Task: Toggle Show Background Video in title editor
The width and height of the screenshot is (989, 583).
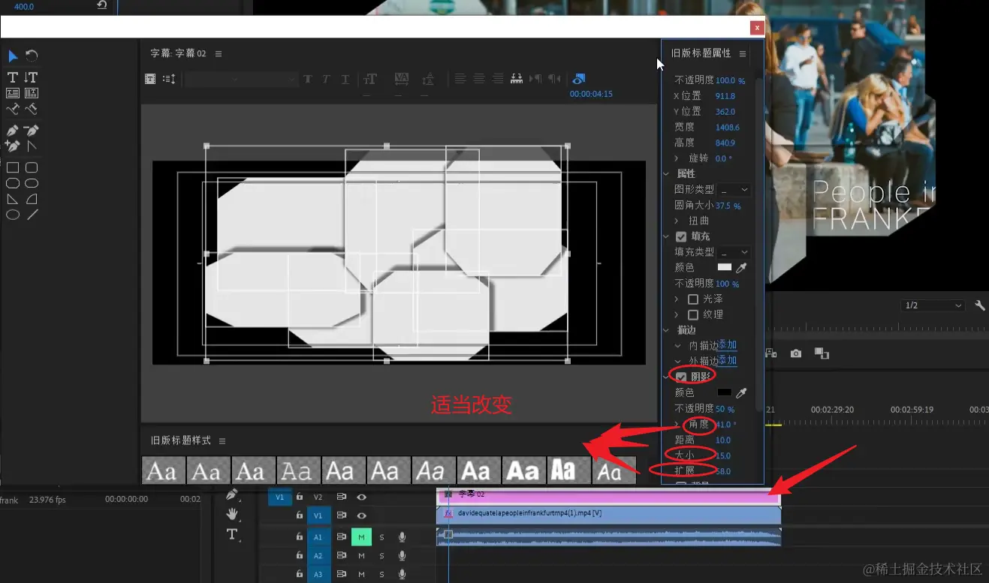Action: 578,79
